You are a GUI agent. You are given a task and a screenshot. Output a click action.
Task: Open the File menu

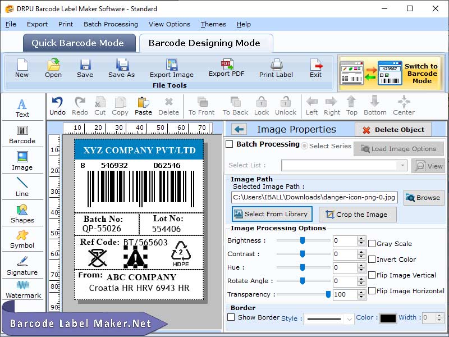click(x=11, y=24)
